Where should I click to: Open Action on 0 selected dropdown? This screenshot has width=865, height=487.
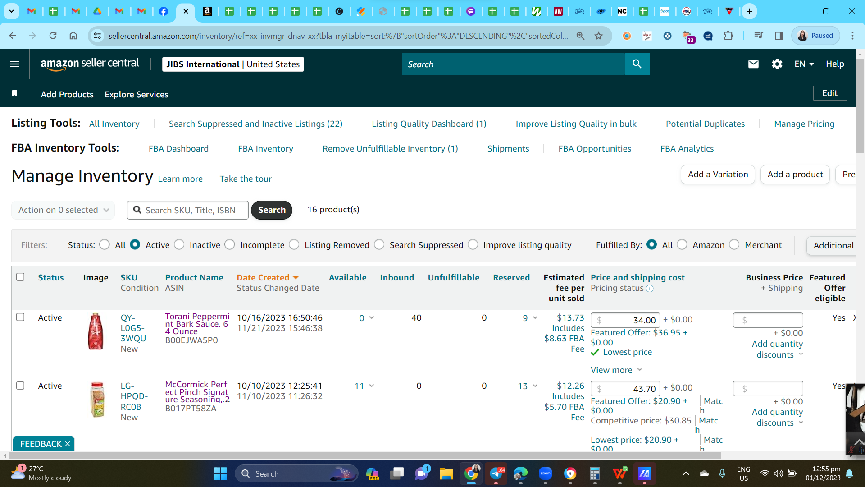click(63, 210)
